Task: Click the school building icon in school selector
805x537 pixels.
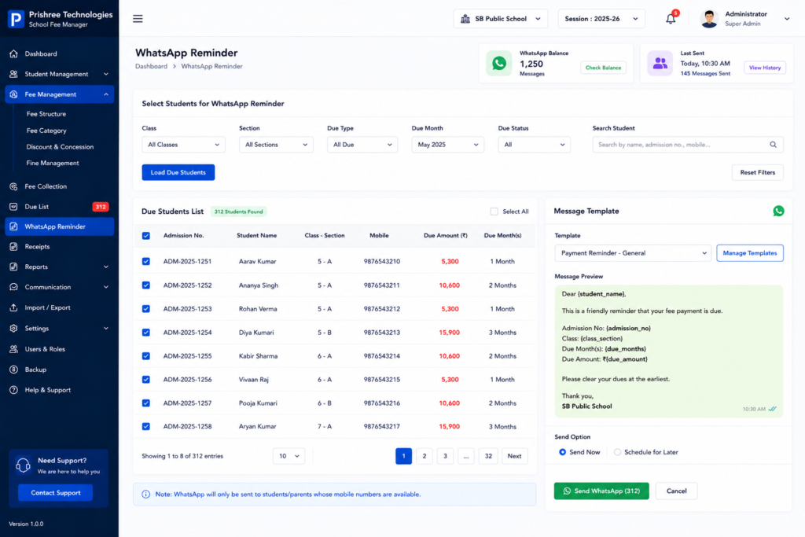Action: (465, 19)
